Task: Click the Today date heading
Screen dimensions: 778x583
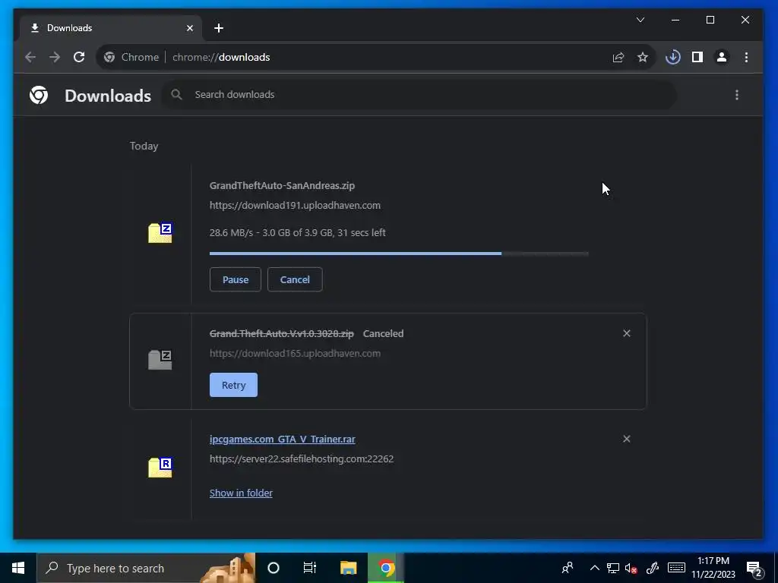Action: tap(144, 147)
